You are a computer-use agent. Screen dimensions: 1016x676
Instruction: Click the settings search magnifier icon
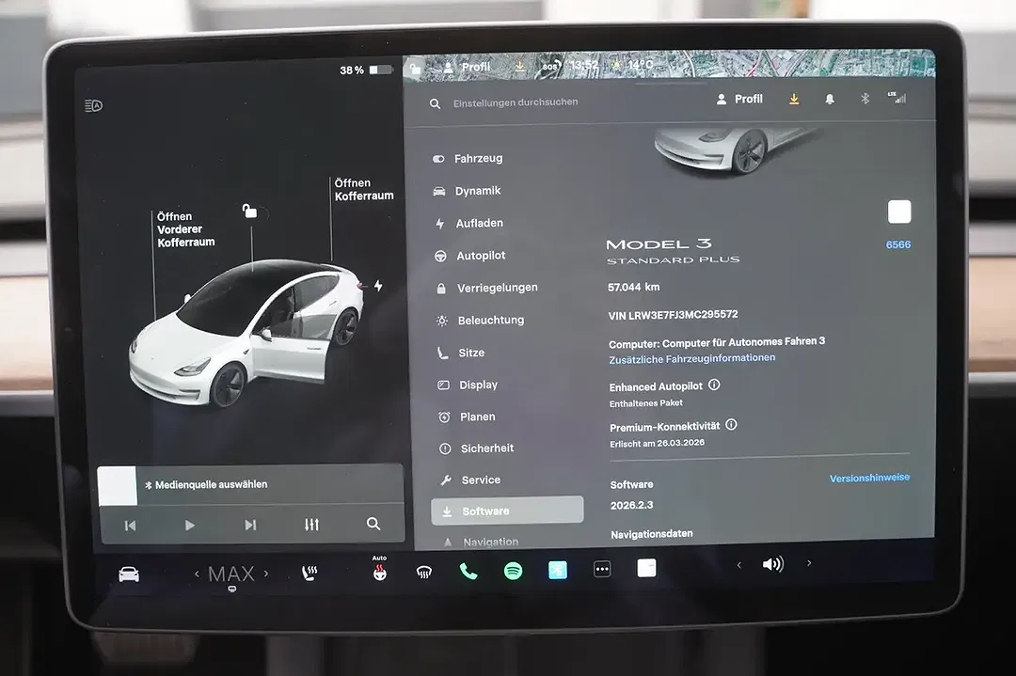(x=435, y=103)
